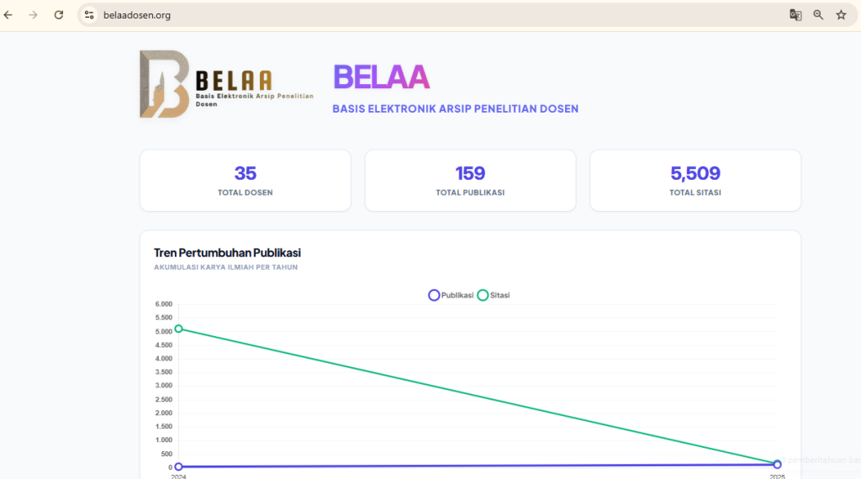The height and width of the screenshot is (479, 861).
Task: Click the Tren Pertumbuhan Publikasi title
Action: coord(227,253)
